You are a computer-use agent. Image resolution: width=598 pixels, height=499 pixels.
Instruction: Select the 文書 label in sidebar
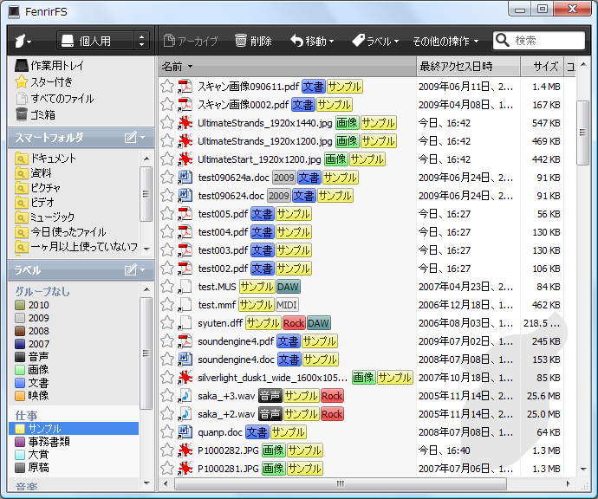point(32,383)
